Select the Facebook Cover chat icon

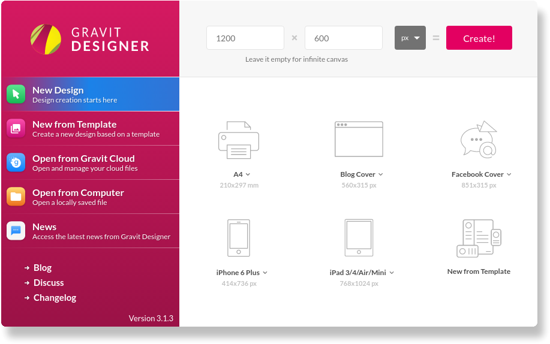[x=479, y=139]
